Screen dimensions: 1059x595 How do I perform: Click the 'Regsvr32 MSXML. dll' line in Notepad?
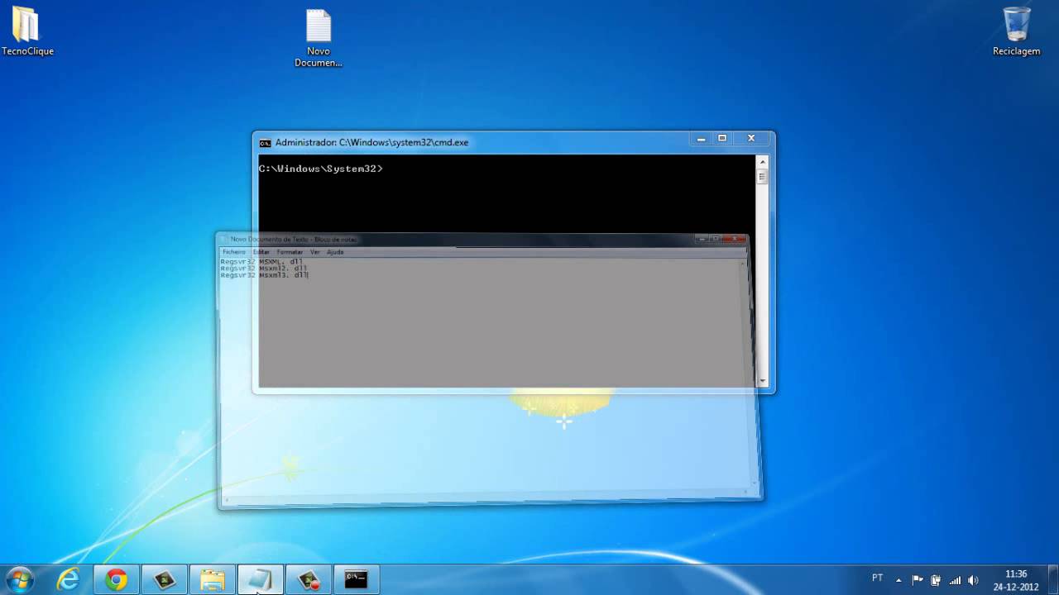coord(261,261)
